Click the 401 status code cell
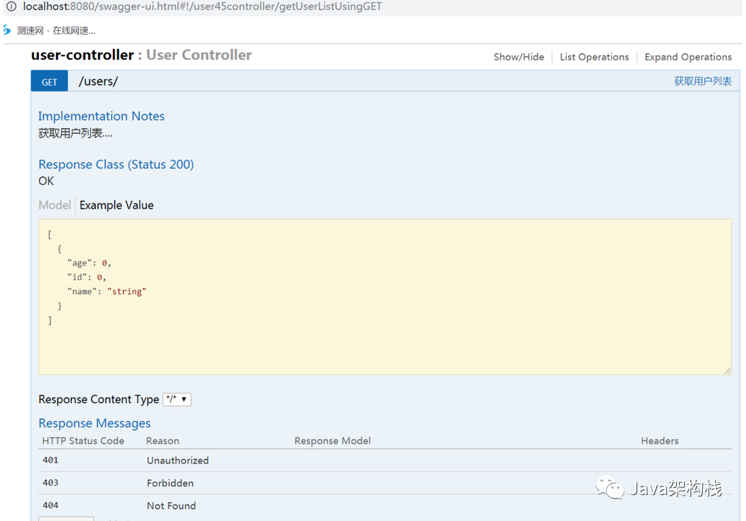 pos(50,460)
